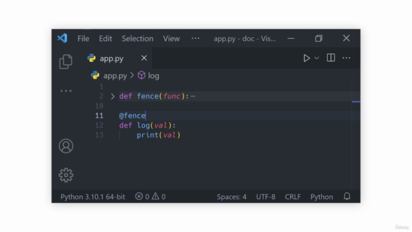This screenshot has height=232, width=412.
Task: Open the Explorer files icon
Action: (x=66, y=62)
